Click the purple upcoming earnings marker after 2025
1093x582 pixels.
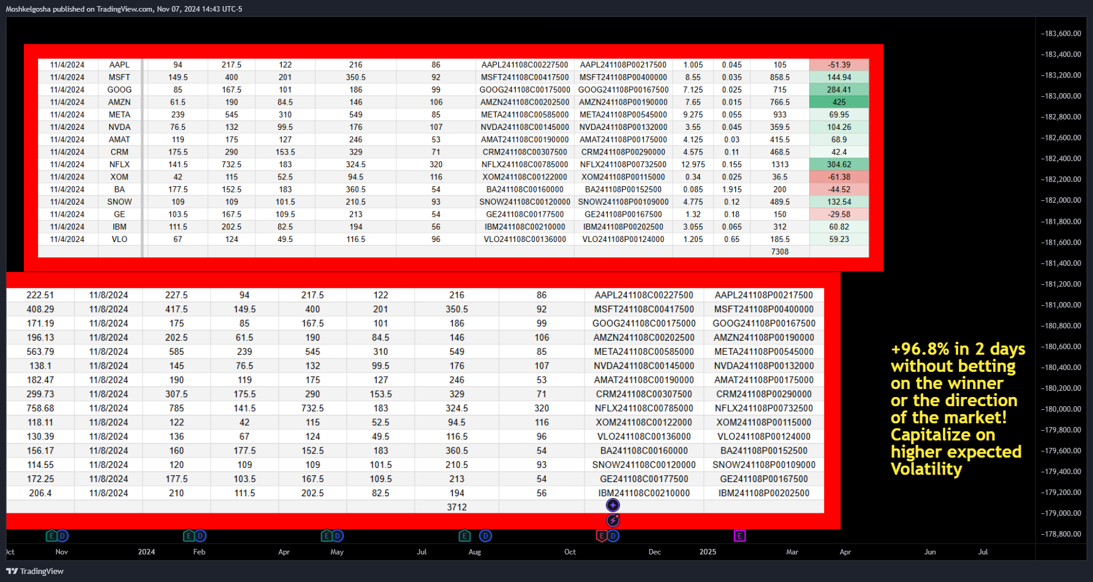(739, 536)
